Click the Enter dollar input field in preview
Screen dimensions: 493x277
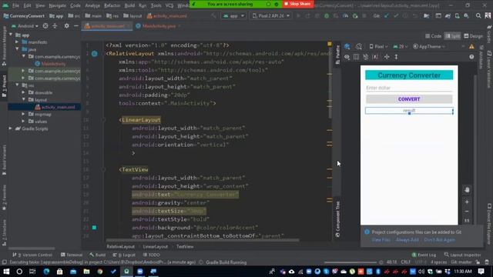pos(409,88)
